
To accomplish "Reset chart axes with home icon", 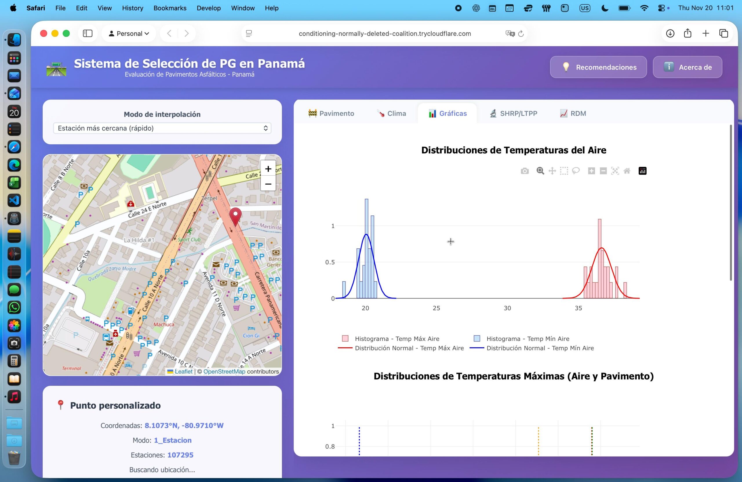I will click(x=627, y=171).
